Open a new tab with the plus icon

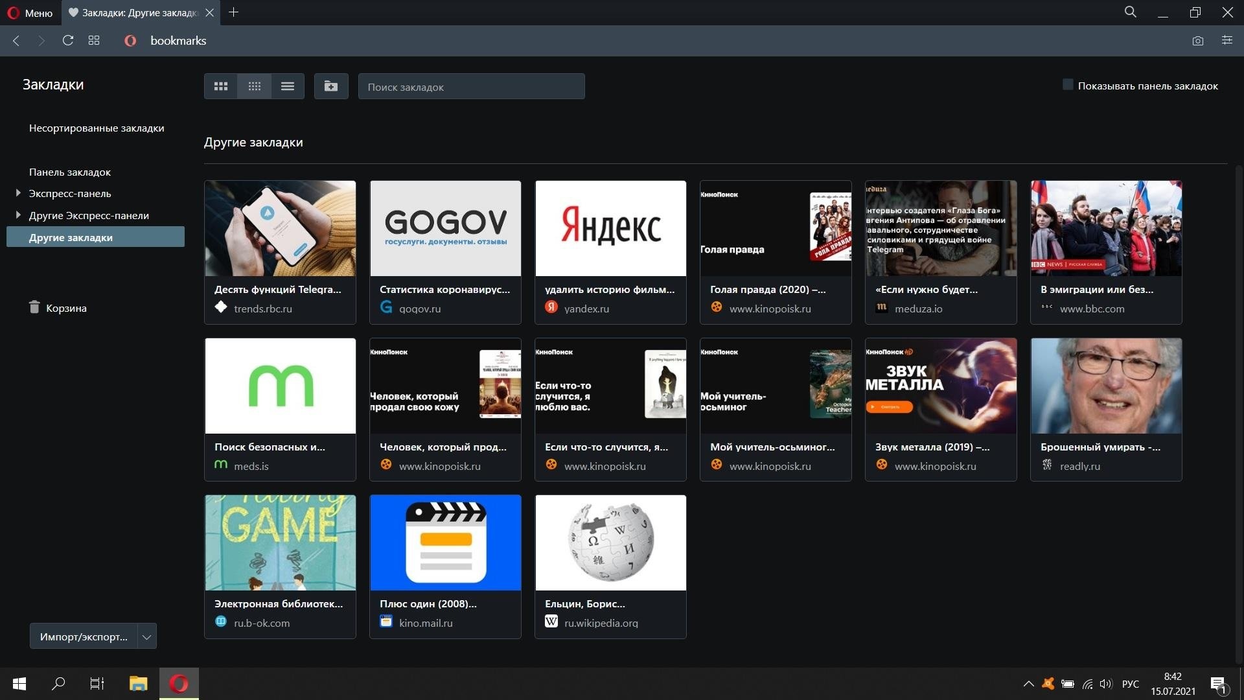[x=234, y=12]
